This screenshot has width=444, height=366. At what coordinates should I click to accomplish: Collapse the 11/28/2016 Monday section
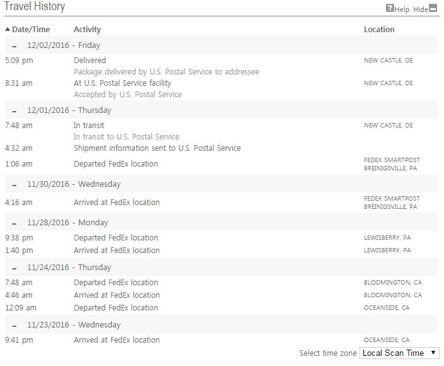coord(15,223)
